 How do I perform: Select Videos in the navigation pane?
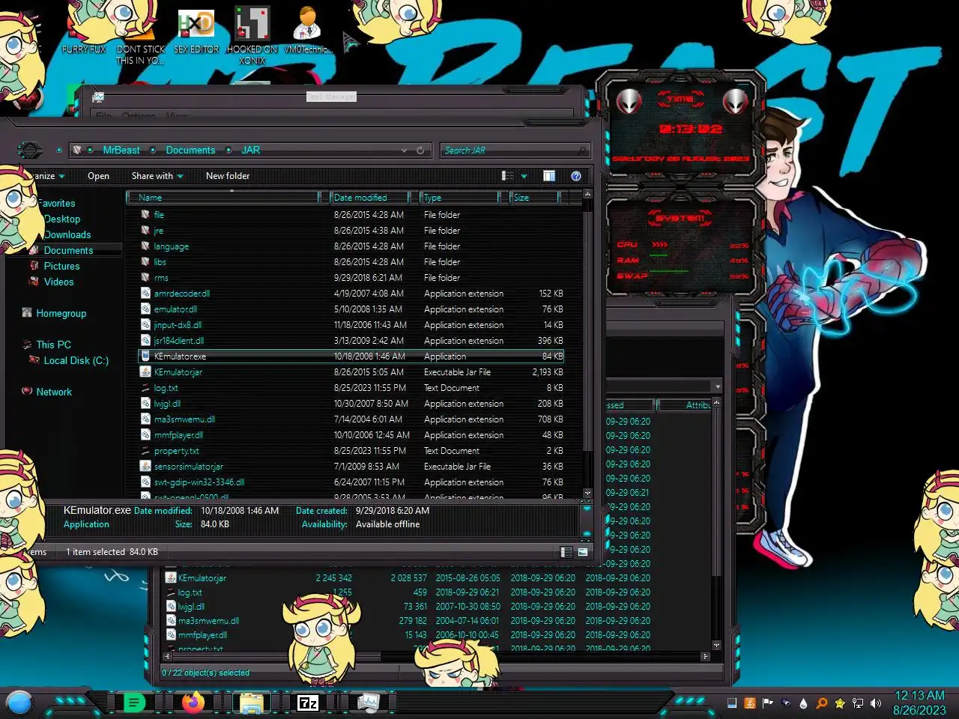click(x=58, y=282)
